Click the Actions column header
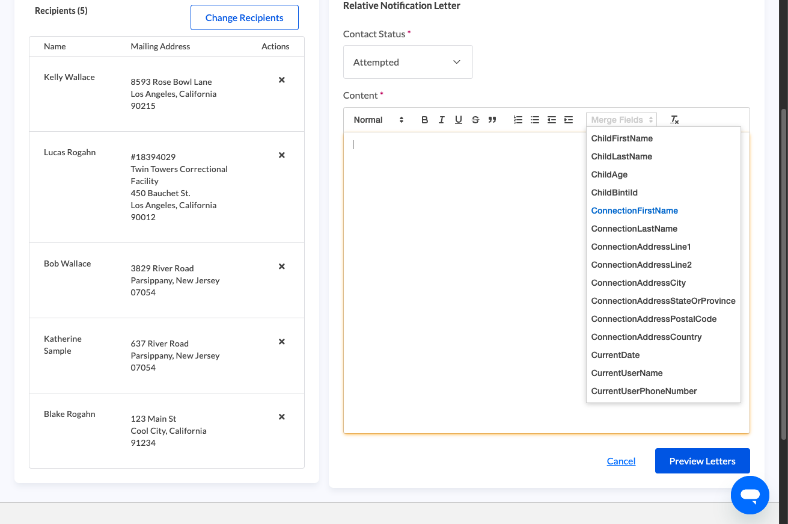Viewport: 788px width, 524px height. tap(275, 46)
